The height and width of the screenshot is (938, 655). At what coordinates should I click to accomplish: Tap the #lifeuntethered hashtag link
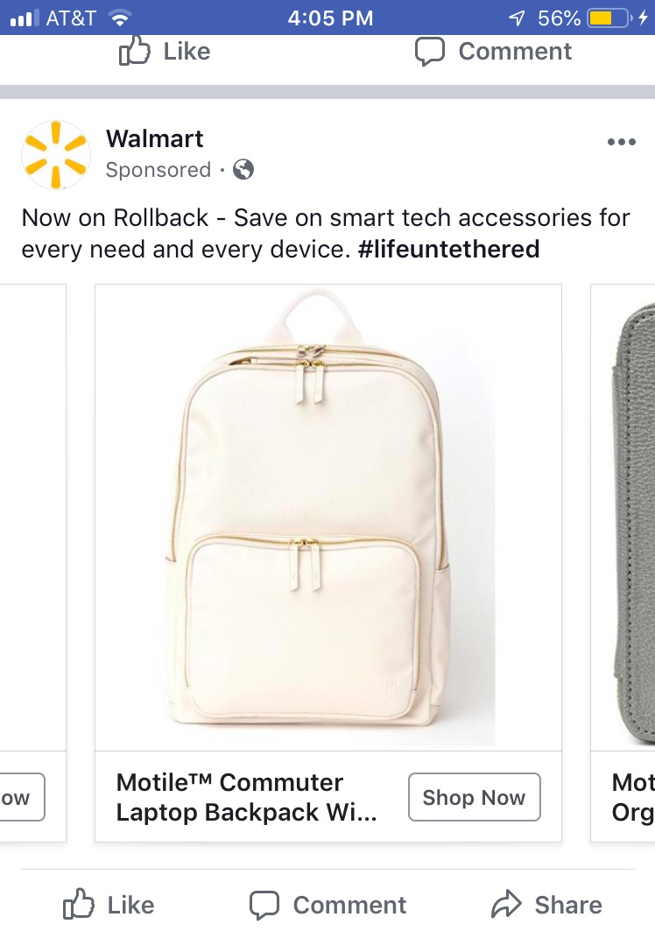point(448,250)
